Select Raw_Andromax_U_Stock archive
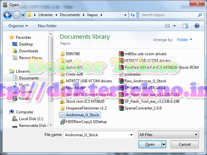The image size is (207, 155). 143,81
